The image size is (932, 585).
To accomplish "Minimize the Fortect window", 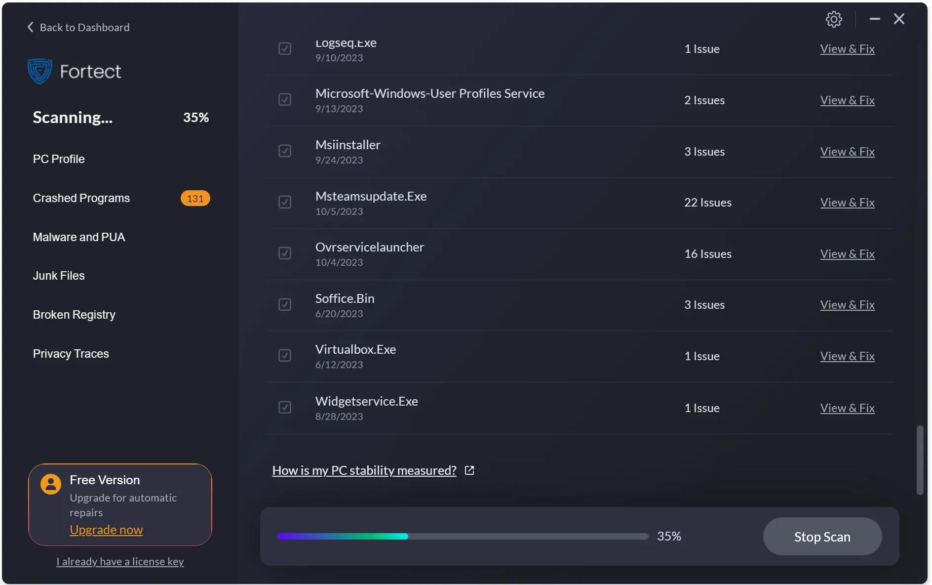I will [x=875, y=19].
